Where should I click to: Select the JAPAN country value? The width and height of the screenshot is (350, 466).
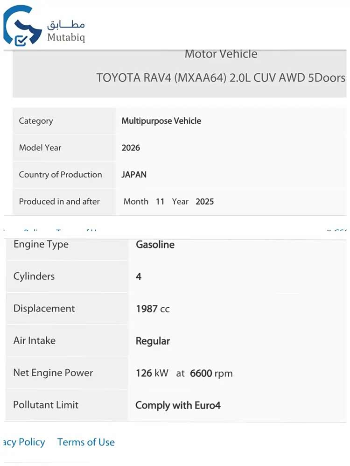click(134, 175)
